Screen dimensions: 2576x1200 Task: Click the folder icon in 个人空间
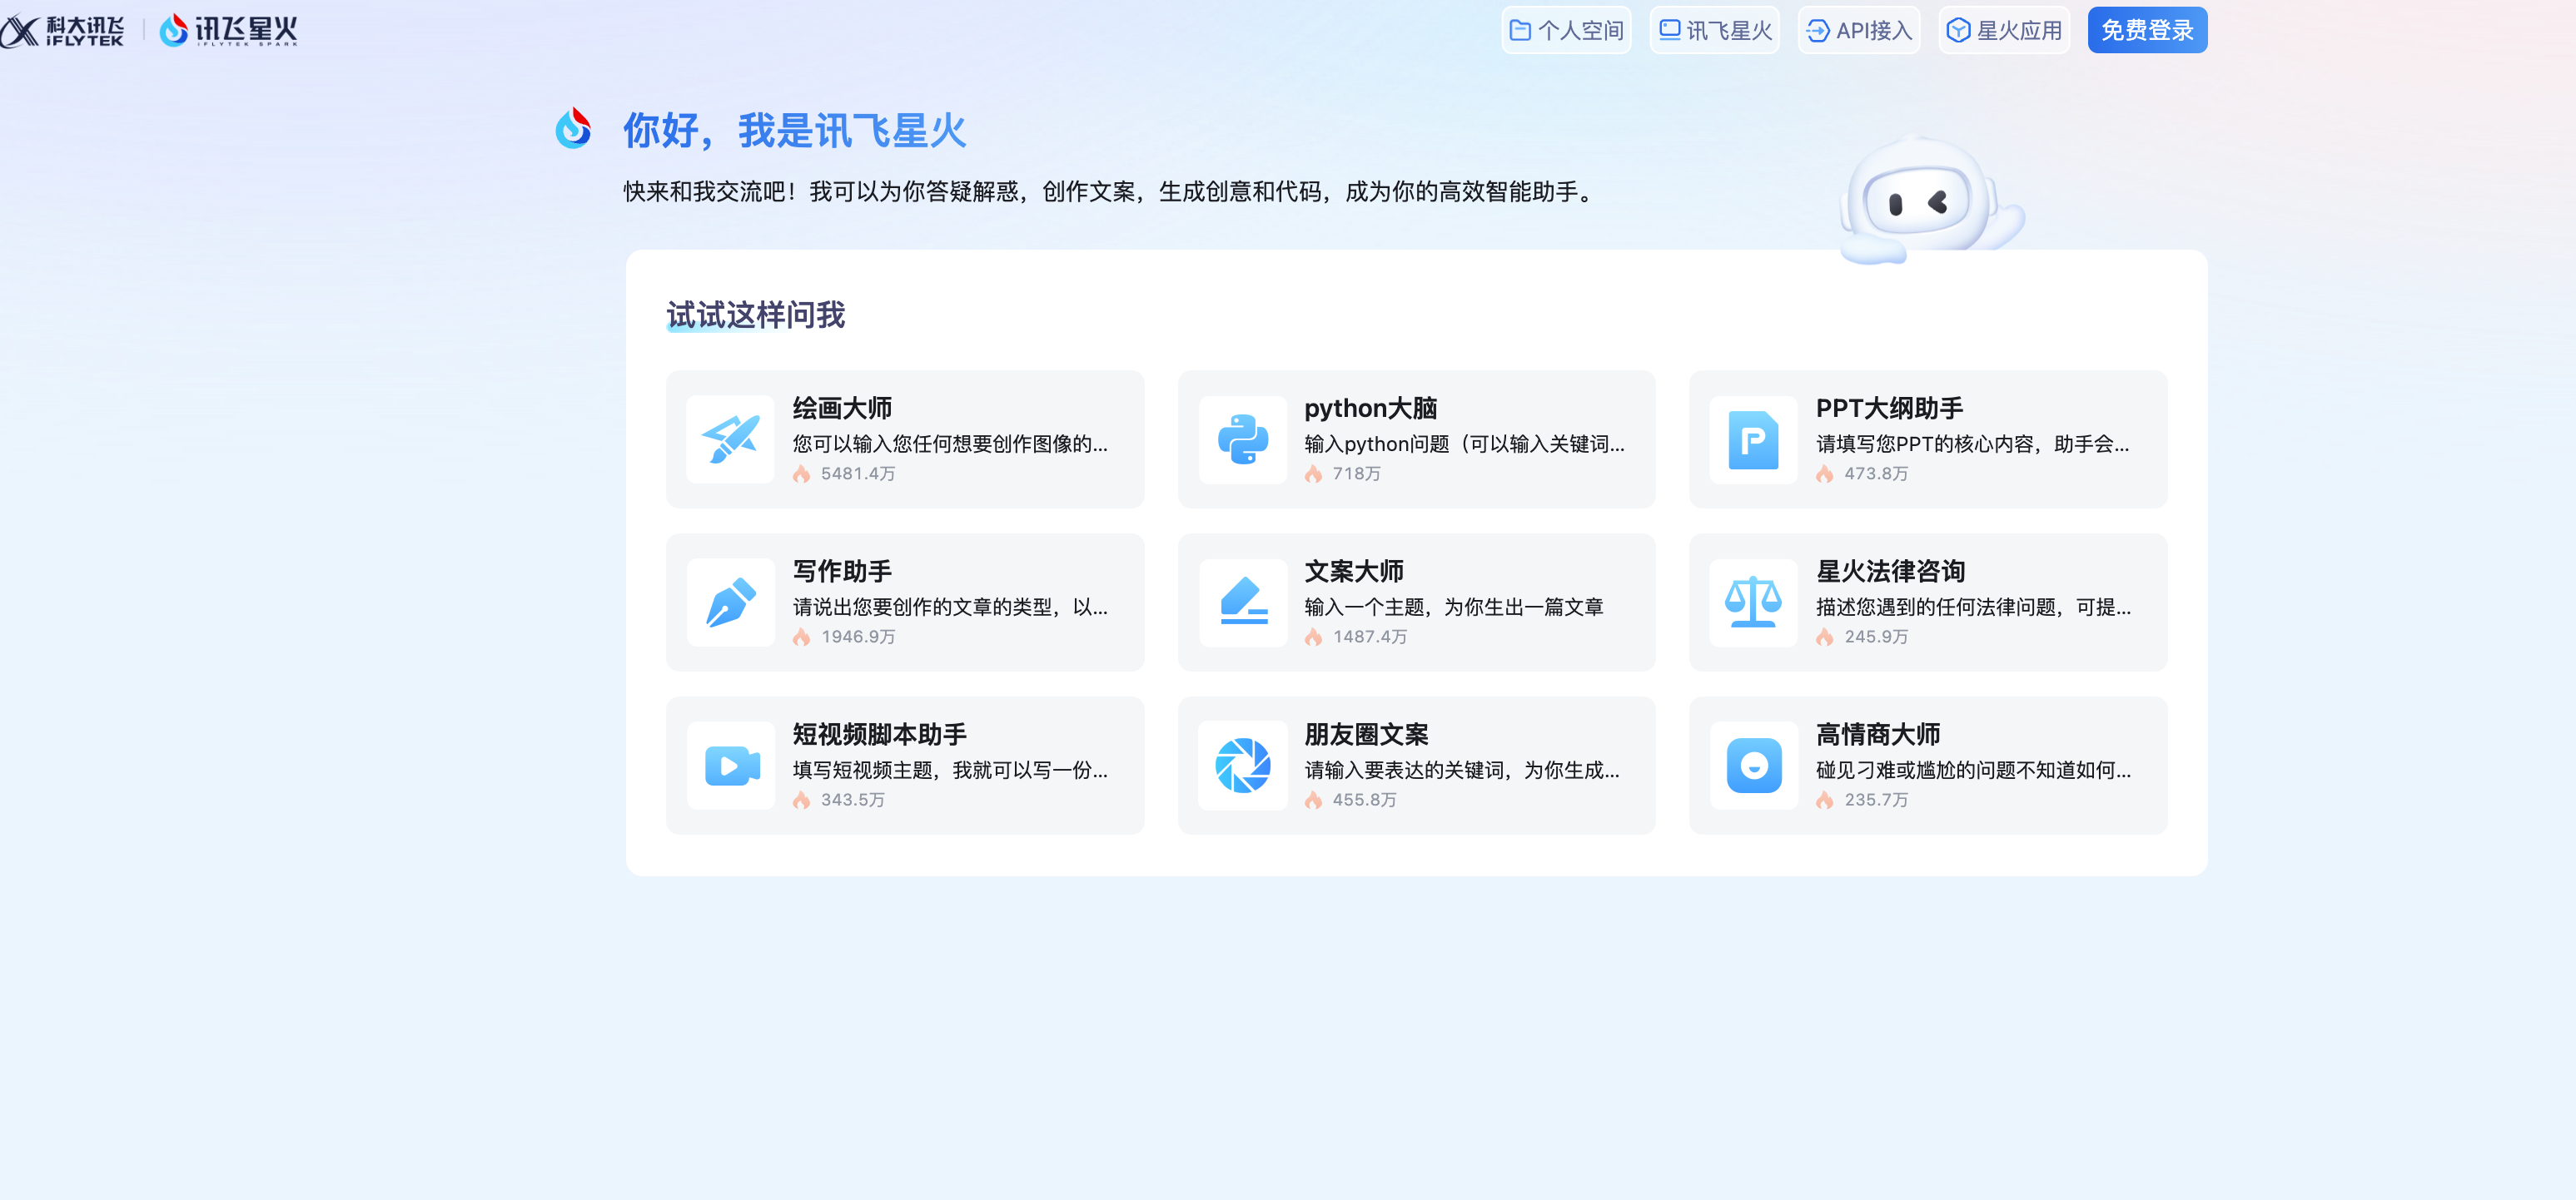1520,30
